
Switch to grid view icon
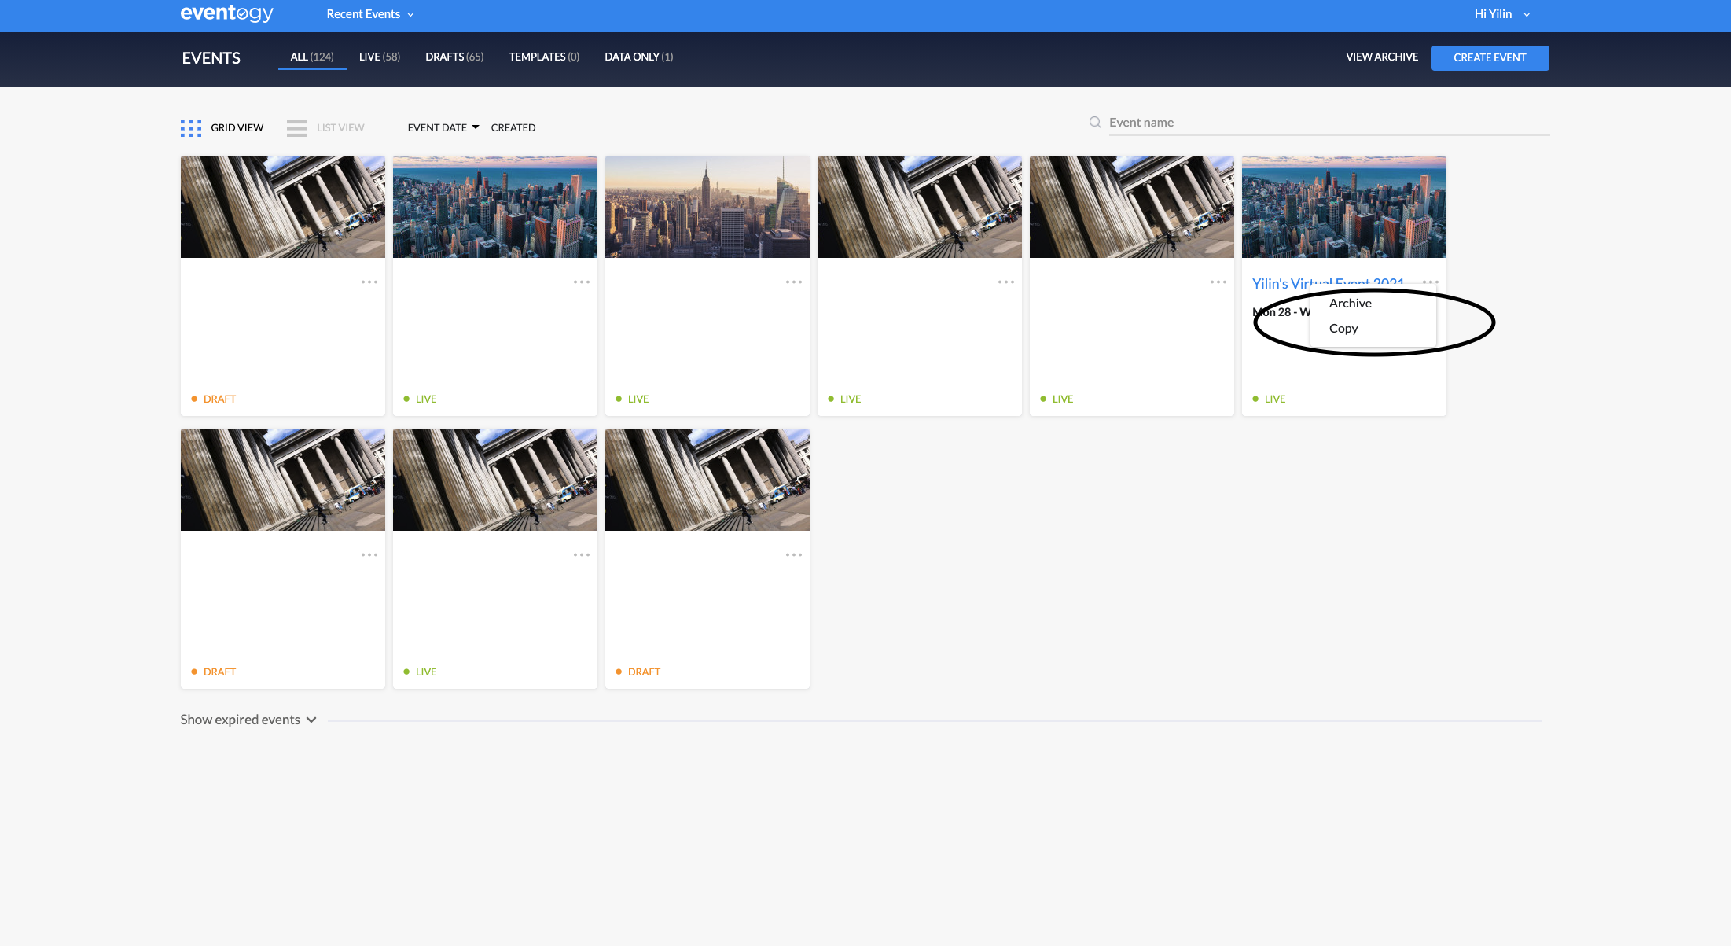[x=191, y=128]
